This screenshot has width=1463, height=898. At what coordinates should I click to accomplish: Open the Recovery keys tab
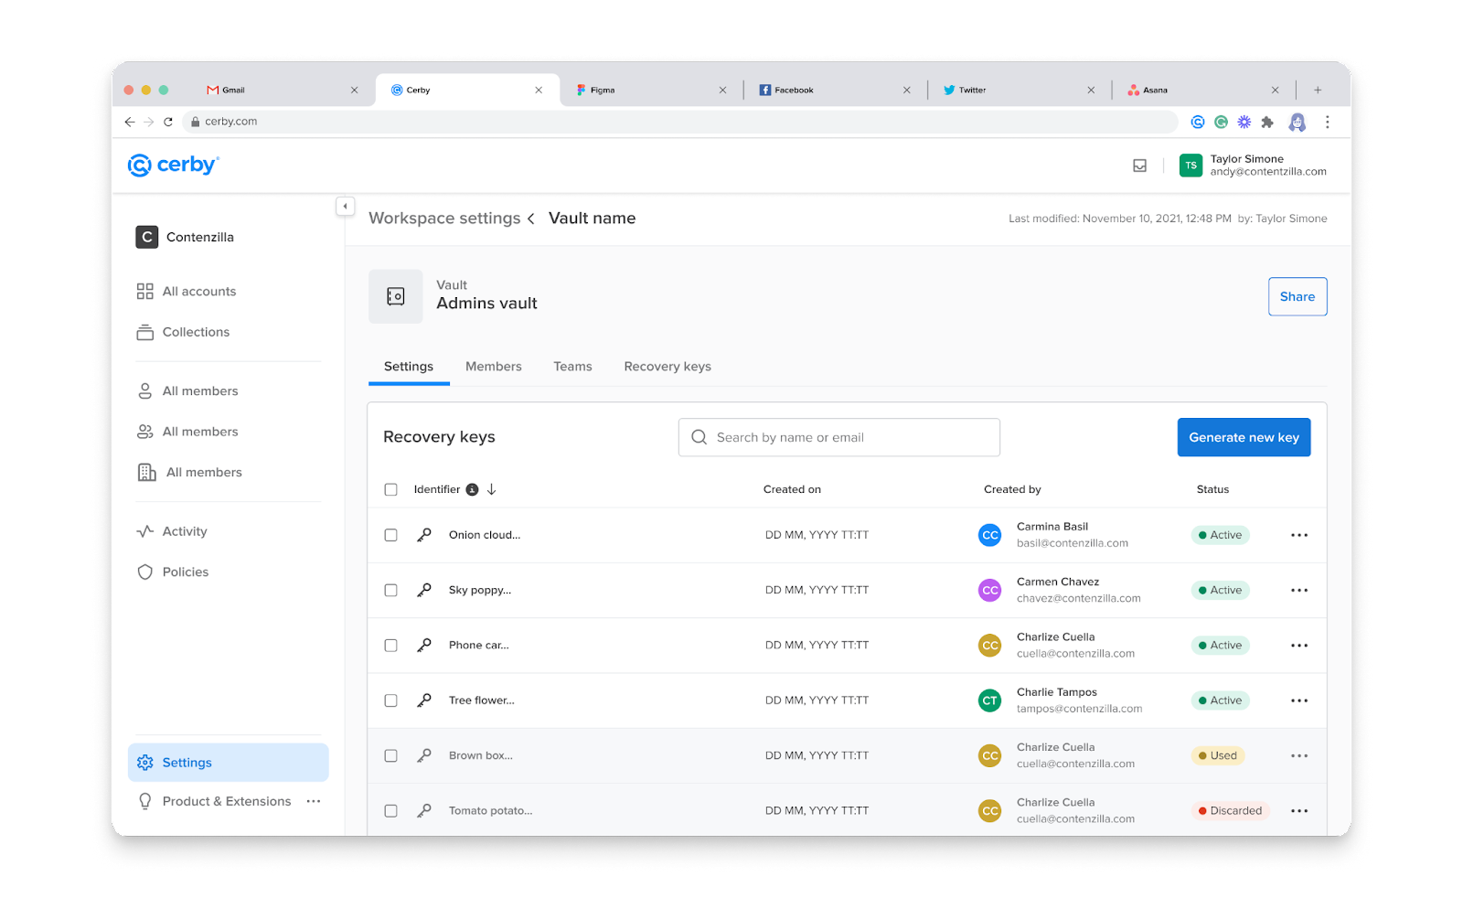667,367
